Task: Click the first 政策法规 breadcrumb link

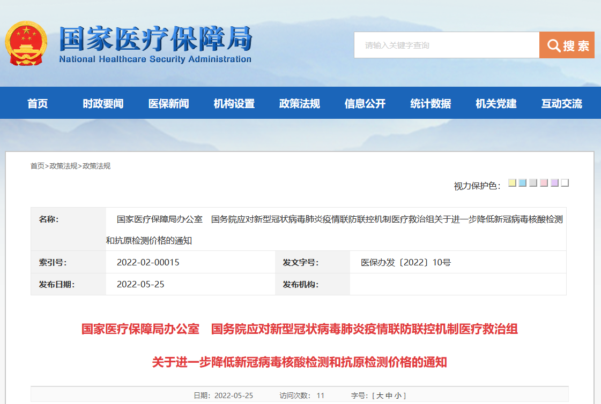Action: 63,166
